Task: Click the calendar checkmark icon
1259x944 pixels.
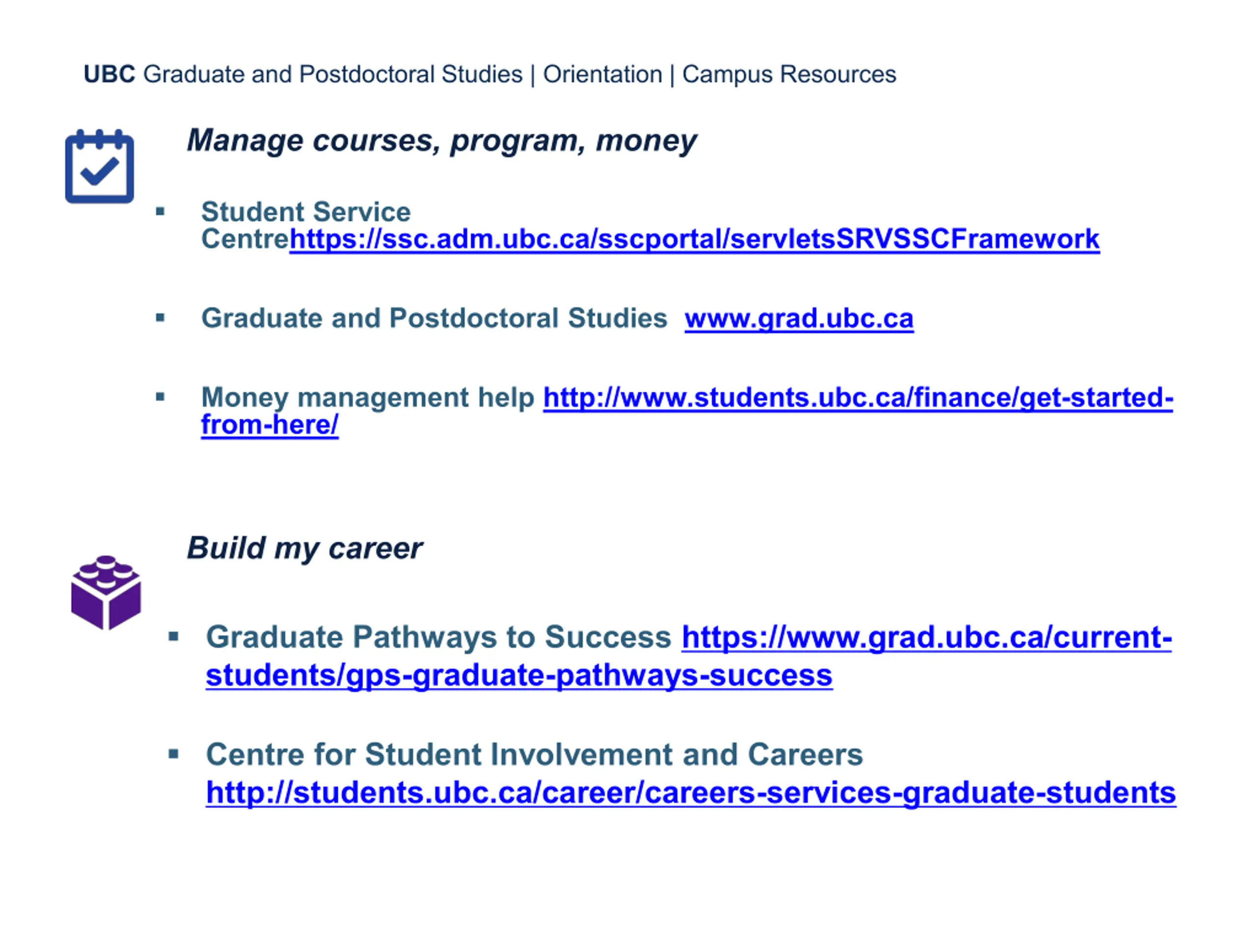Action: click(x=100, y=166)
